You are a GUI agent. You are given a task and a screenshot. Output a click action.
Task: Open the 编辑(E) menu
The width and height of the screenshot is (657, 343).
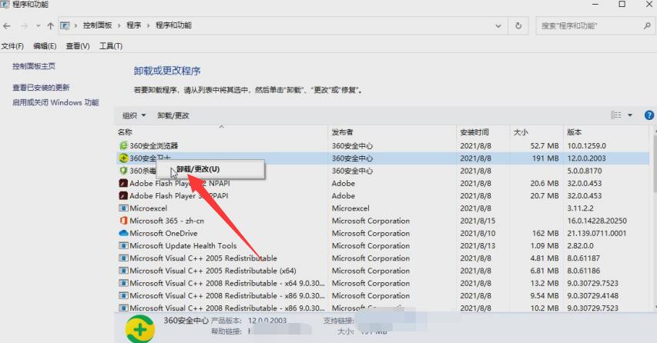45,46
